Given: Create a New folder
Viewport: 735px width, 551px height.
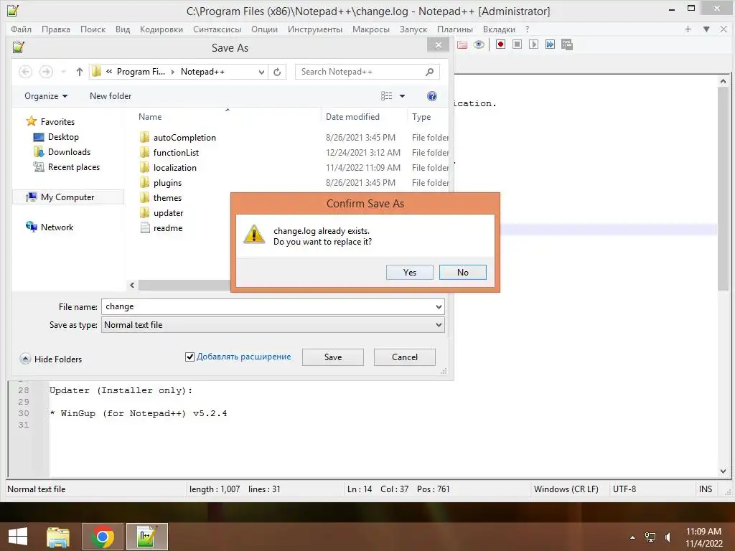Looking at the screenshot, I should point(110,96).
